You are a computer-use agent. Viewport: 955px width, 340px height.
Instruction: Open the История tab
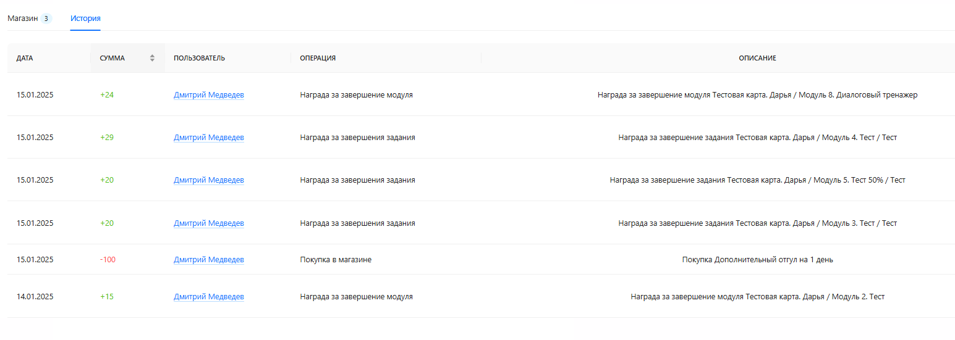tap(85, 19)
